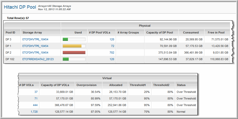Open the ETCFDHVTP6_18454 link for DP 2
Image resolution: width=238 pixels, height=119 pixels.
(x=35, y=53)
